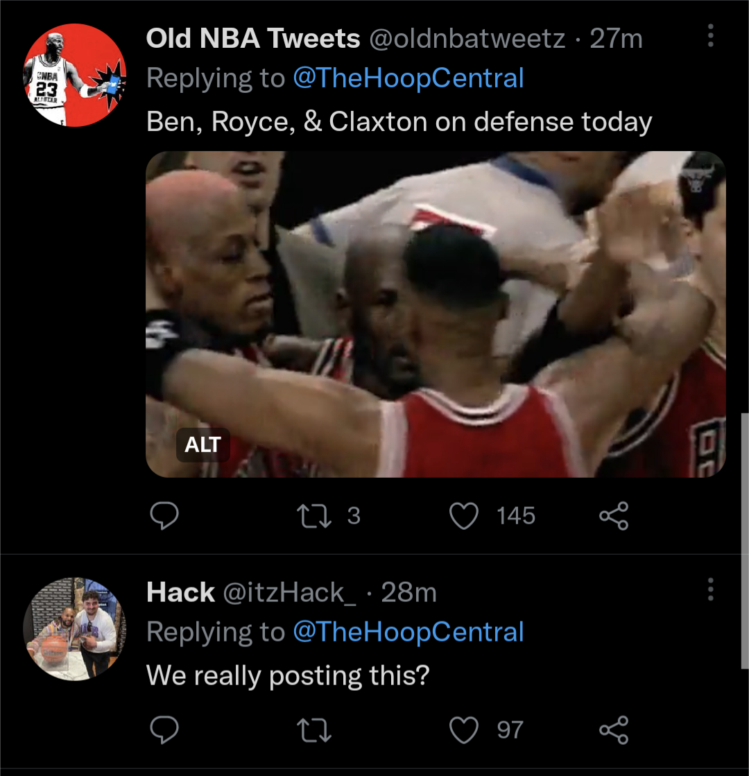Like the tweet with 145 likes

click(x=465, y=516)
